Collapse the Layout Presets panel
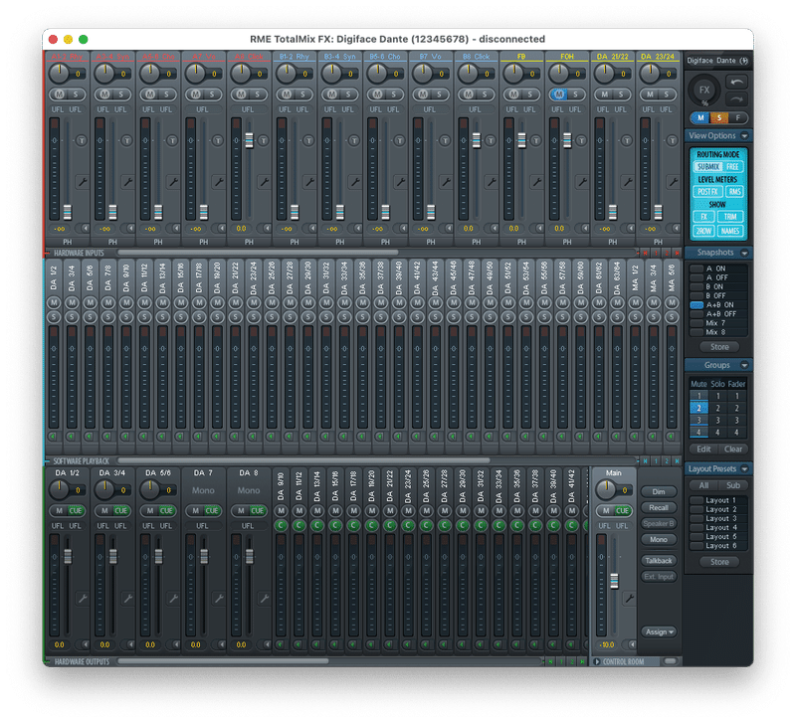Viewport: 796px width, 723px height. click(744, 468)
